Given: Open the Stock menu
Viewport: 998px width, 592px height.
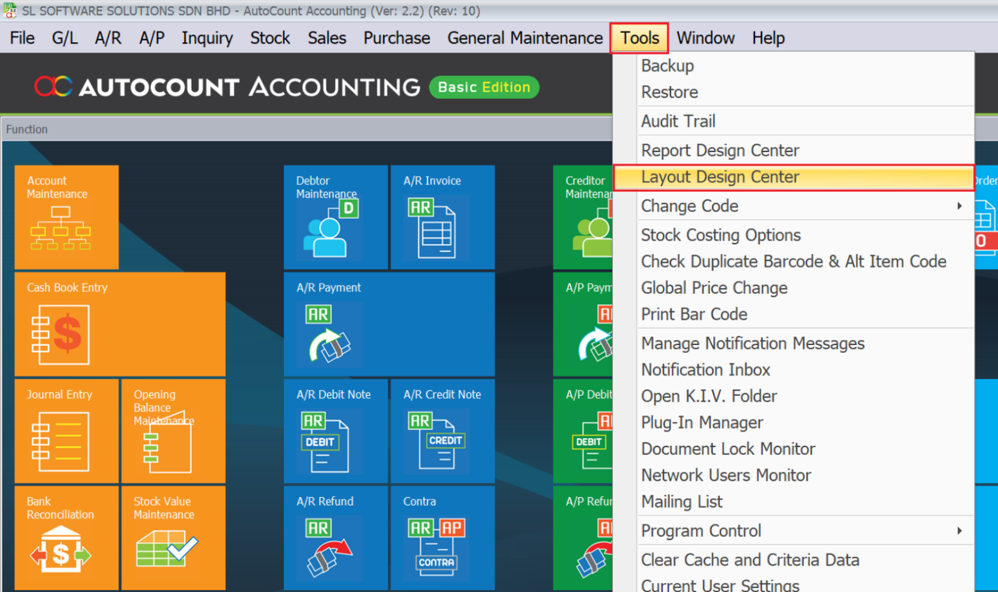Looking at the screenshot, I should click(270, 38).
